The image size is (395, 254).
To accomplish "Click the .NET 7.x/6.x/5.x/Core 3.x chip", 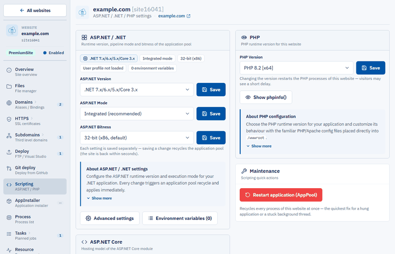I will point(109,58).
